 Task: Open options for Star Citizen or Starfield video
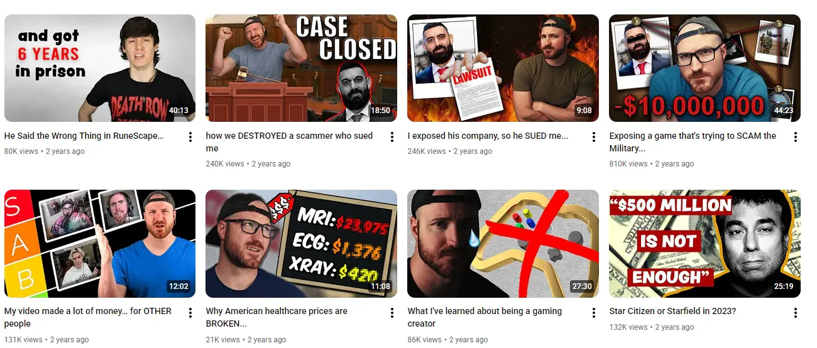[796, 312]
